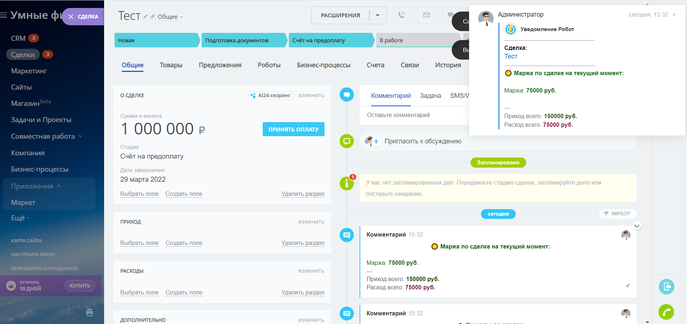The height and width of the screenshot is (324, 687).
Task: Open Сделки in the left sidebar
Action: (x=23, y=55)
